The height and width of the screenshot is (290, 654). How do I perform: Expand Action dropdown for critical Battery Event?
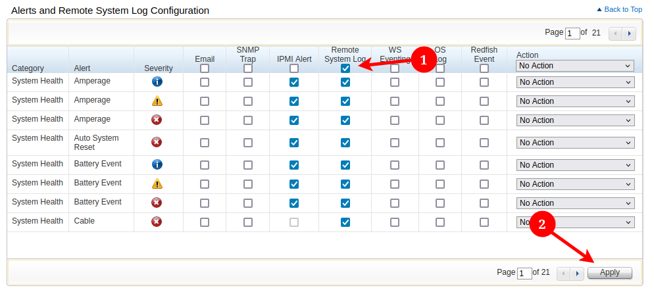575,203
